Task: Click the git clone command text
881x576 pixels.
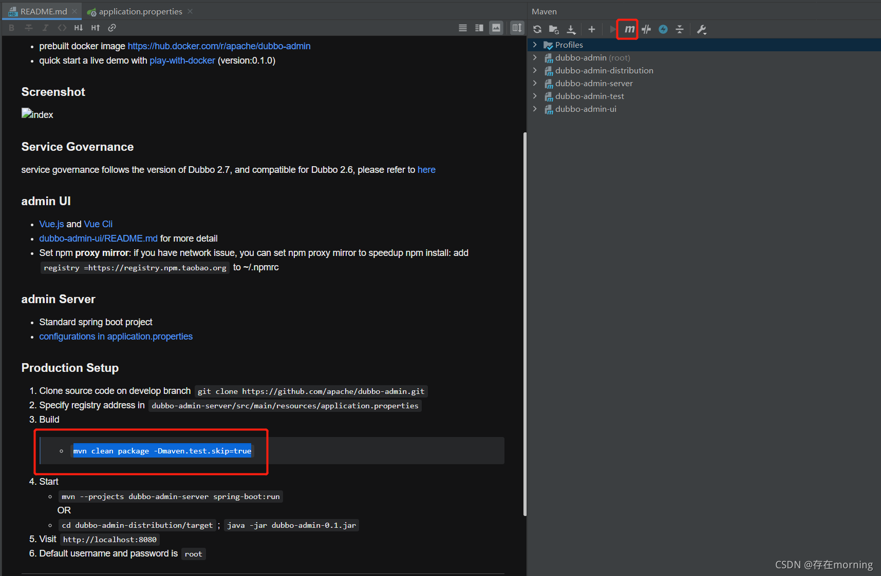Action: pos(311,391)
